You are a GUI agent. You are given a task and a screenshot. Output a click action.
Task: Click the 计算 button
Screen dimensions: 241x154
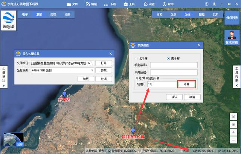[x=187, y=84]
